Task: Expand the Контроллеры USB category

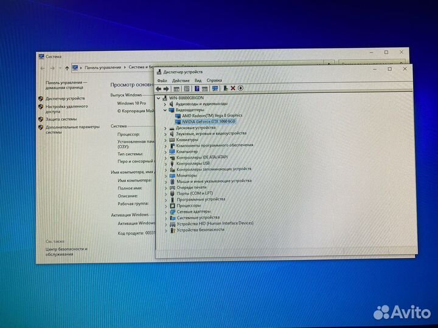Action: click(x=165, y=164)
